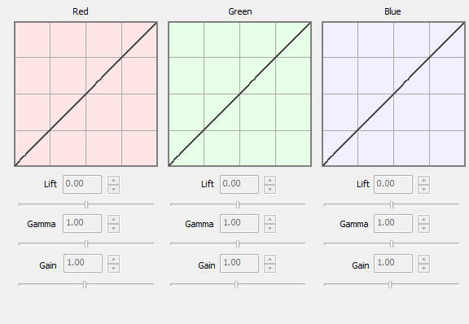Click the Blue Gain input field
This screenshot has height=324, width=469.
(393, 263)
